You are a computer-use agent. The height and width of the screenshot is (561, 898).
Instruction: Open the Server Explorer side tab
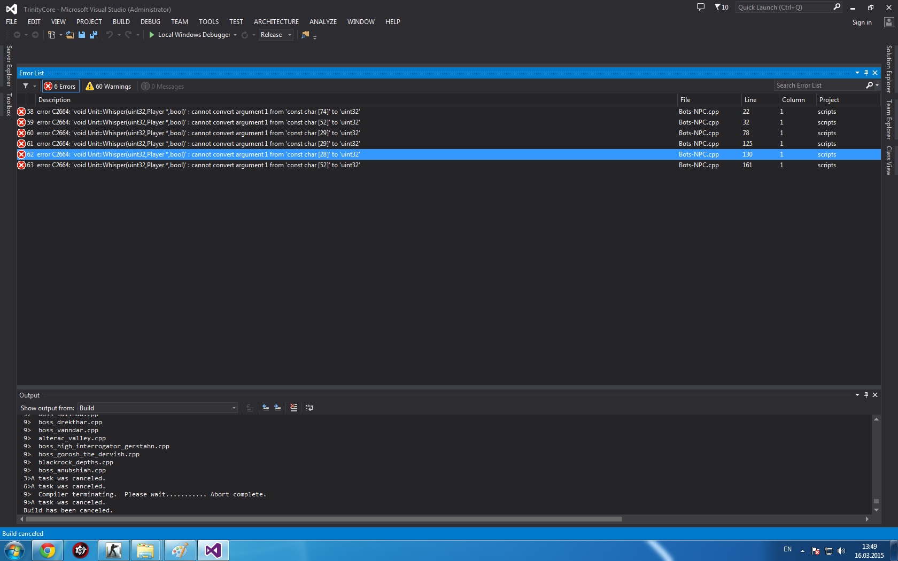pyautogui.click(x=9, y=66)
